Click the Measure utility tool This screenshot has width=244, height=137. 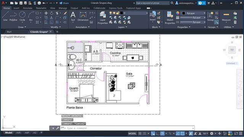pyautogui.click(x=226, y=16)
